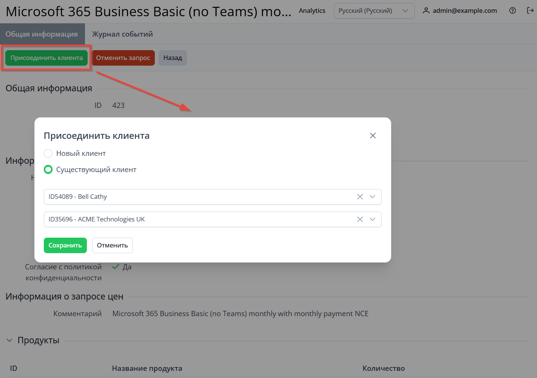Click the ID column header in products table
537x378 pixels.
point(14,368)
